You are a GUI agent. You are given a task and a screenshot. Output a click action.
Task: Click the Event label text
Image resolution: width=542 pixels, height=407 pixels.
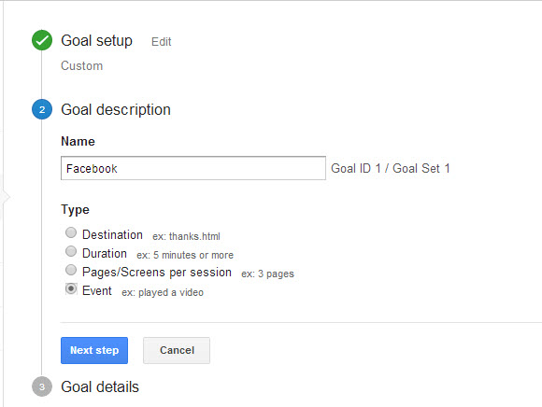pyautogui.click(x=97, y=290)
